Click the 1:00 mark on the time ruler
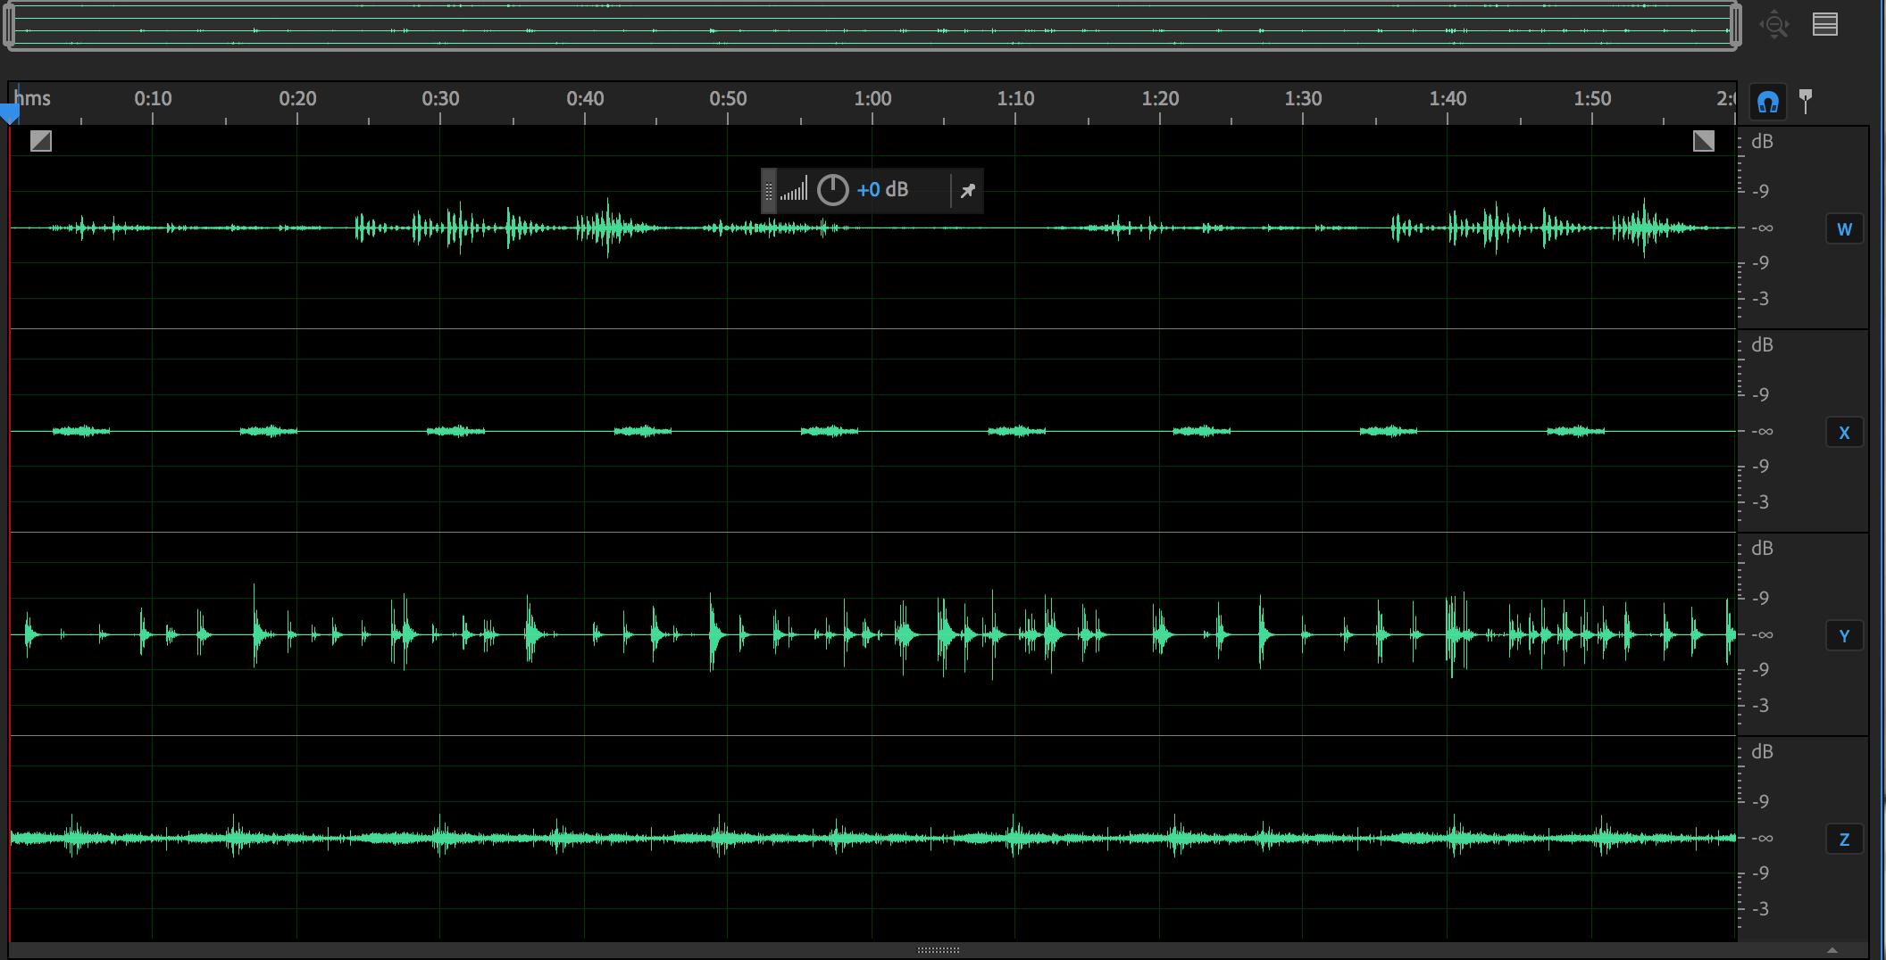 pos(872,100)
